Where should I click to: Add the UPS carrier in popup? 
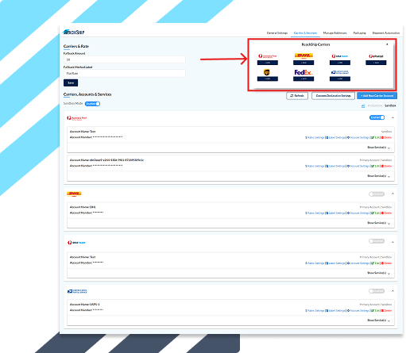268,79
